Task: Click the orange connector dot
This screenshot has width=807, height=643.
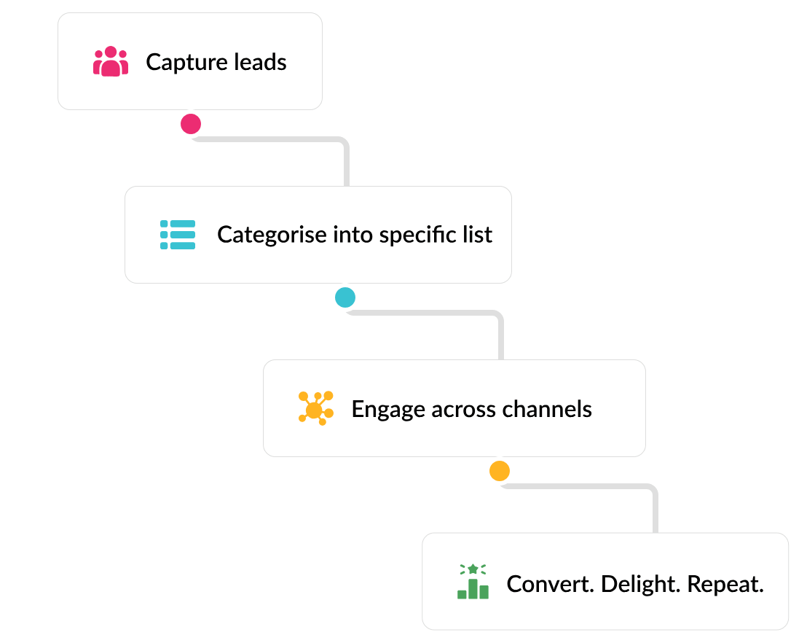Action: tap(500, 471)
